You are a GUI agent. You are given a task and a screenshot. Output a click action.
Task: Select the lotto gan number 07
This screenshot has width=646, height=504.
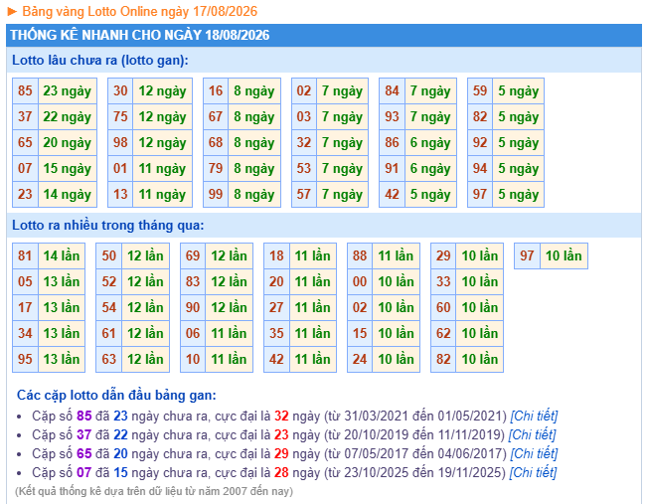click(25, 168)
